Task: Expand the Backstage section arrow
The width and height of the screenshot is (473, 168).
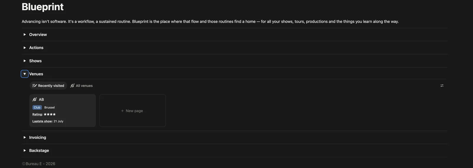Action: tap(25, 151)
